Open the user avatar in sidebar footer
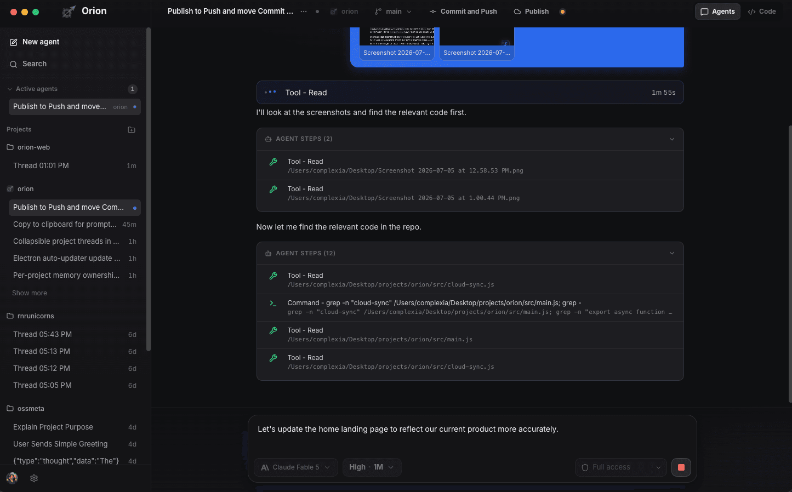 tap(12, 478)
